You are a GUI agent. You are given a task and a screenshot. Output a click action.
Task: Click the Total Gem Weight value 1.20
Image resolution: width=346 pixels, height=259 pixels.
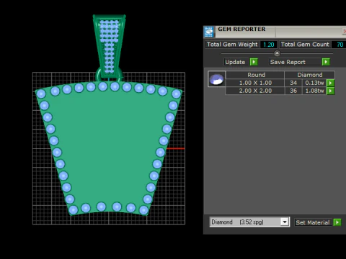click(269, 45)
